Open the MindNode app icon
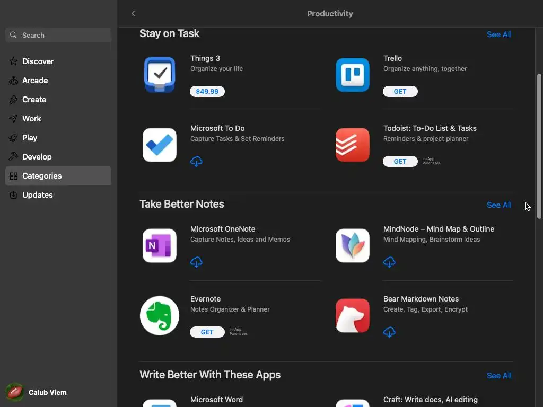Image resolution: width=543 pixels, height=407 pixels. point(353,245)
